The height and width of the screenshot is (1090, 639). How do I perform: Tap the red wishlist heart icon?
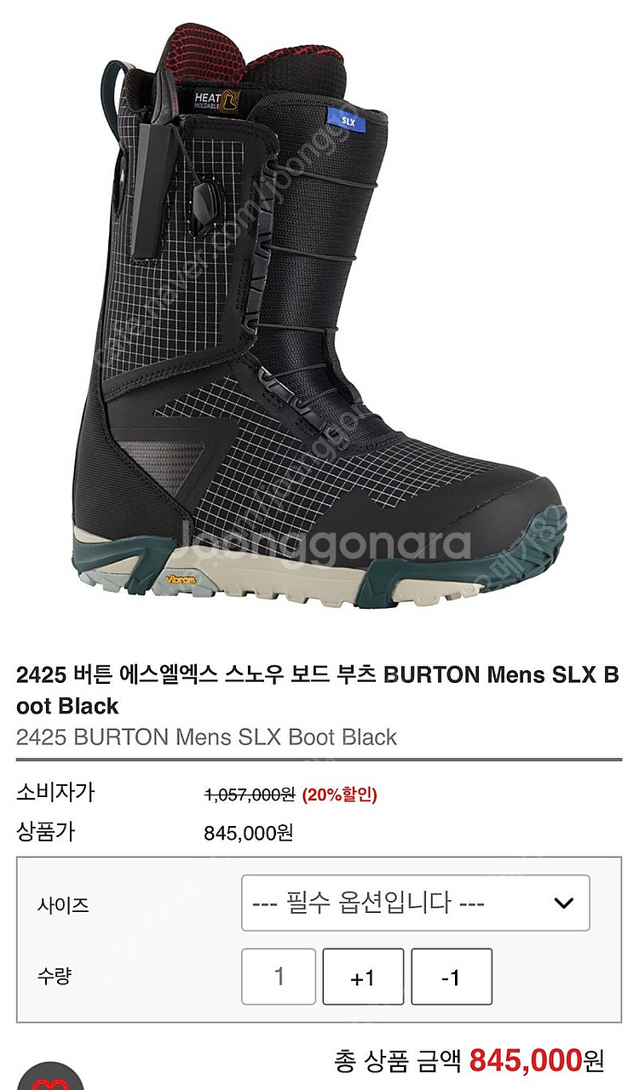click(51, 1078)
